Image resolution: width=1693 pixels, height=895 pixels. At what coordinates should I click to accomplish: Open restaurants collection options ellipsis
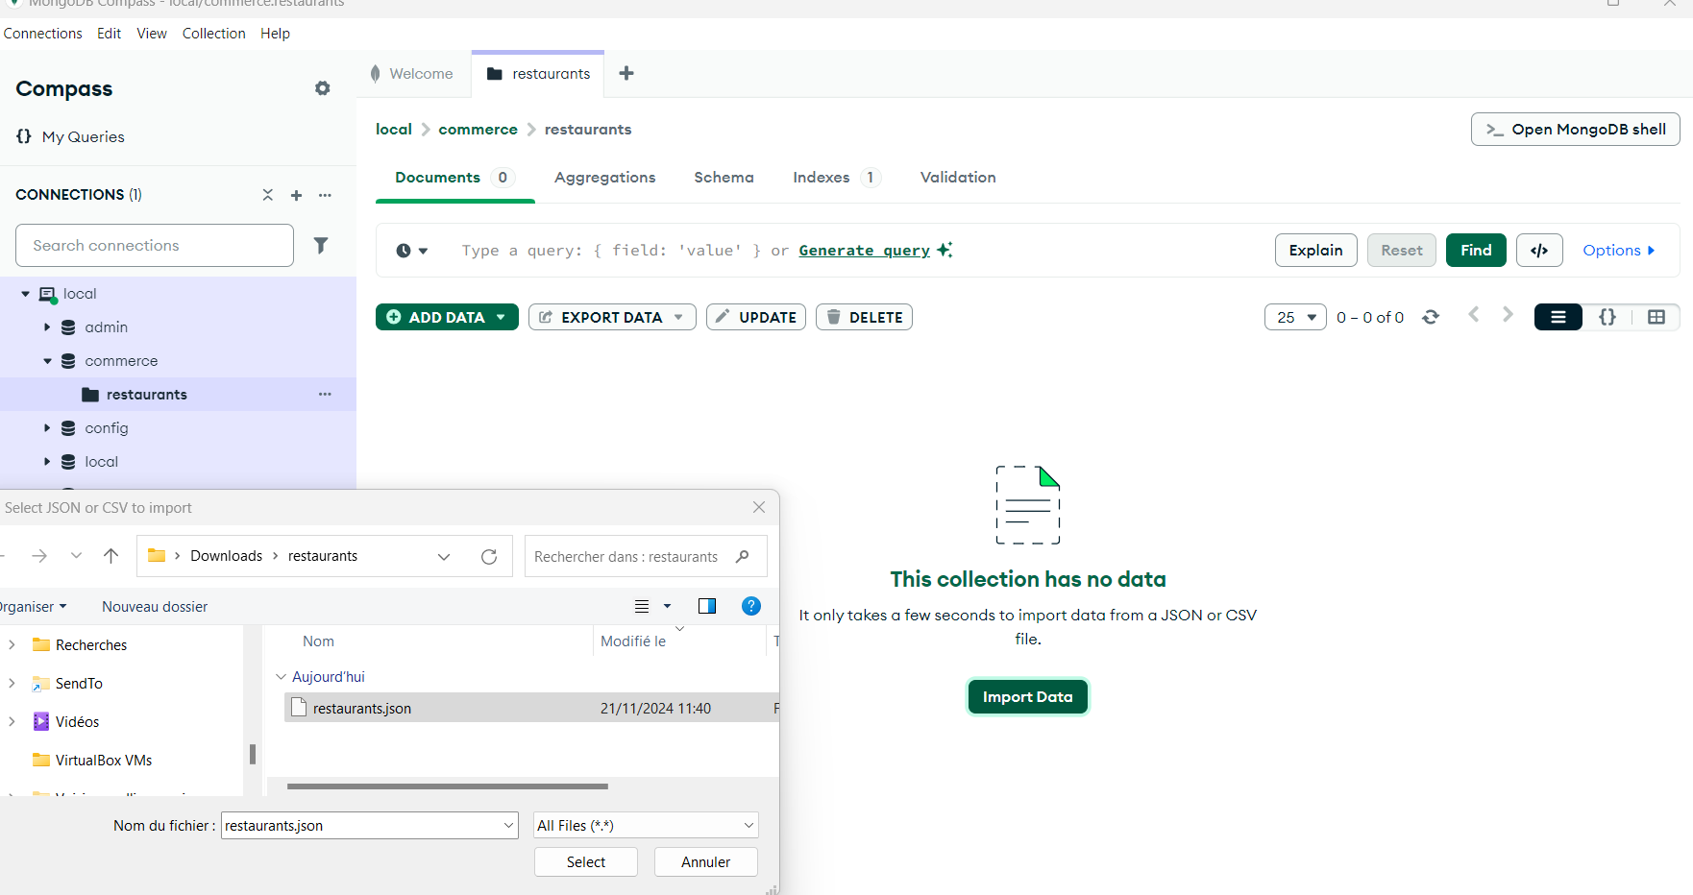click(325, 395)
